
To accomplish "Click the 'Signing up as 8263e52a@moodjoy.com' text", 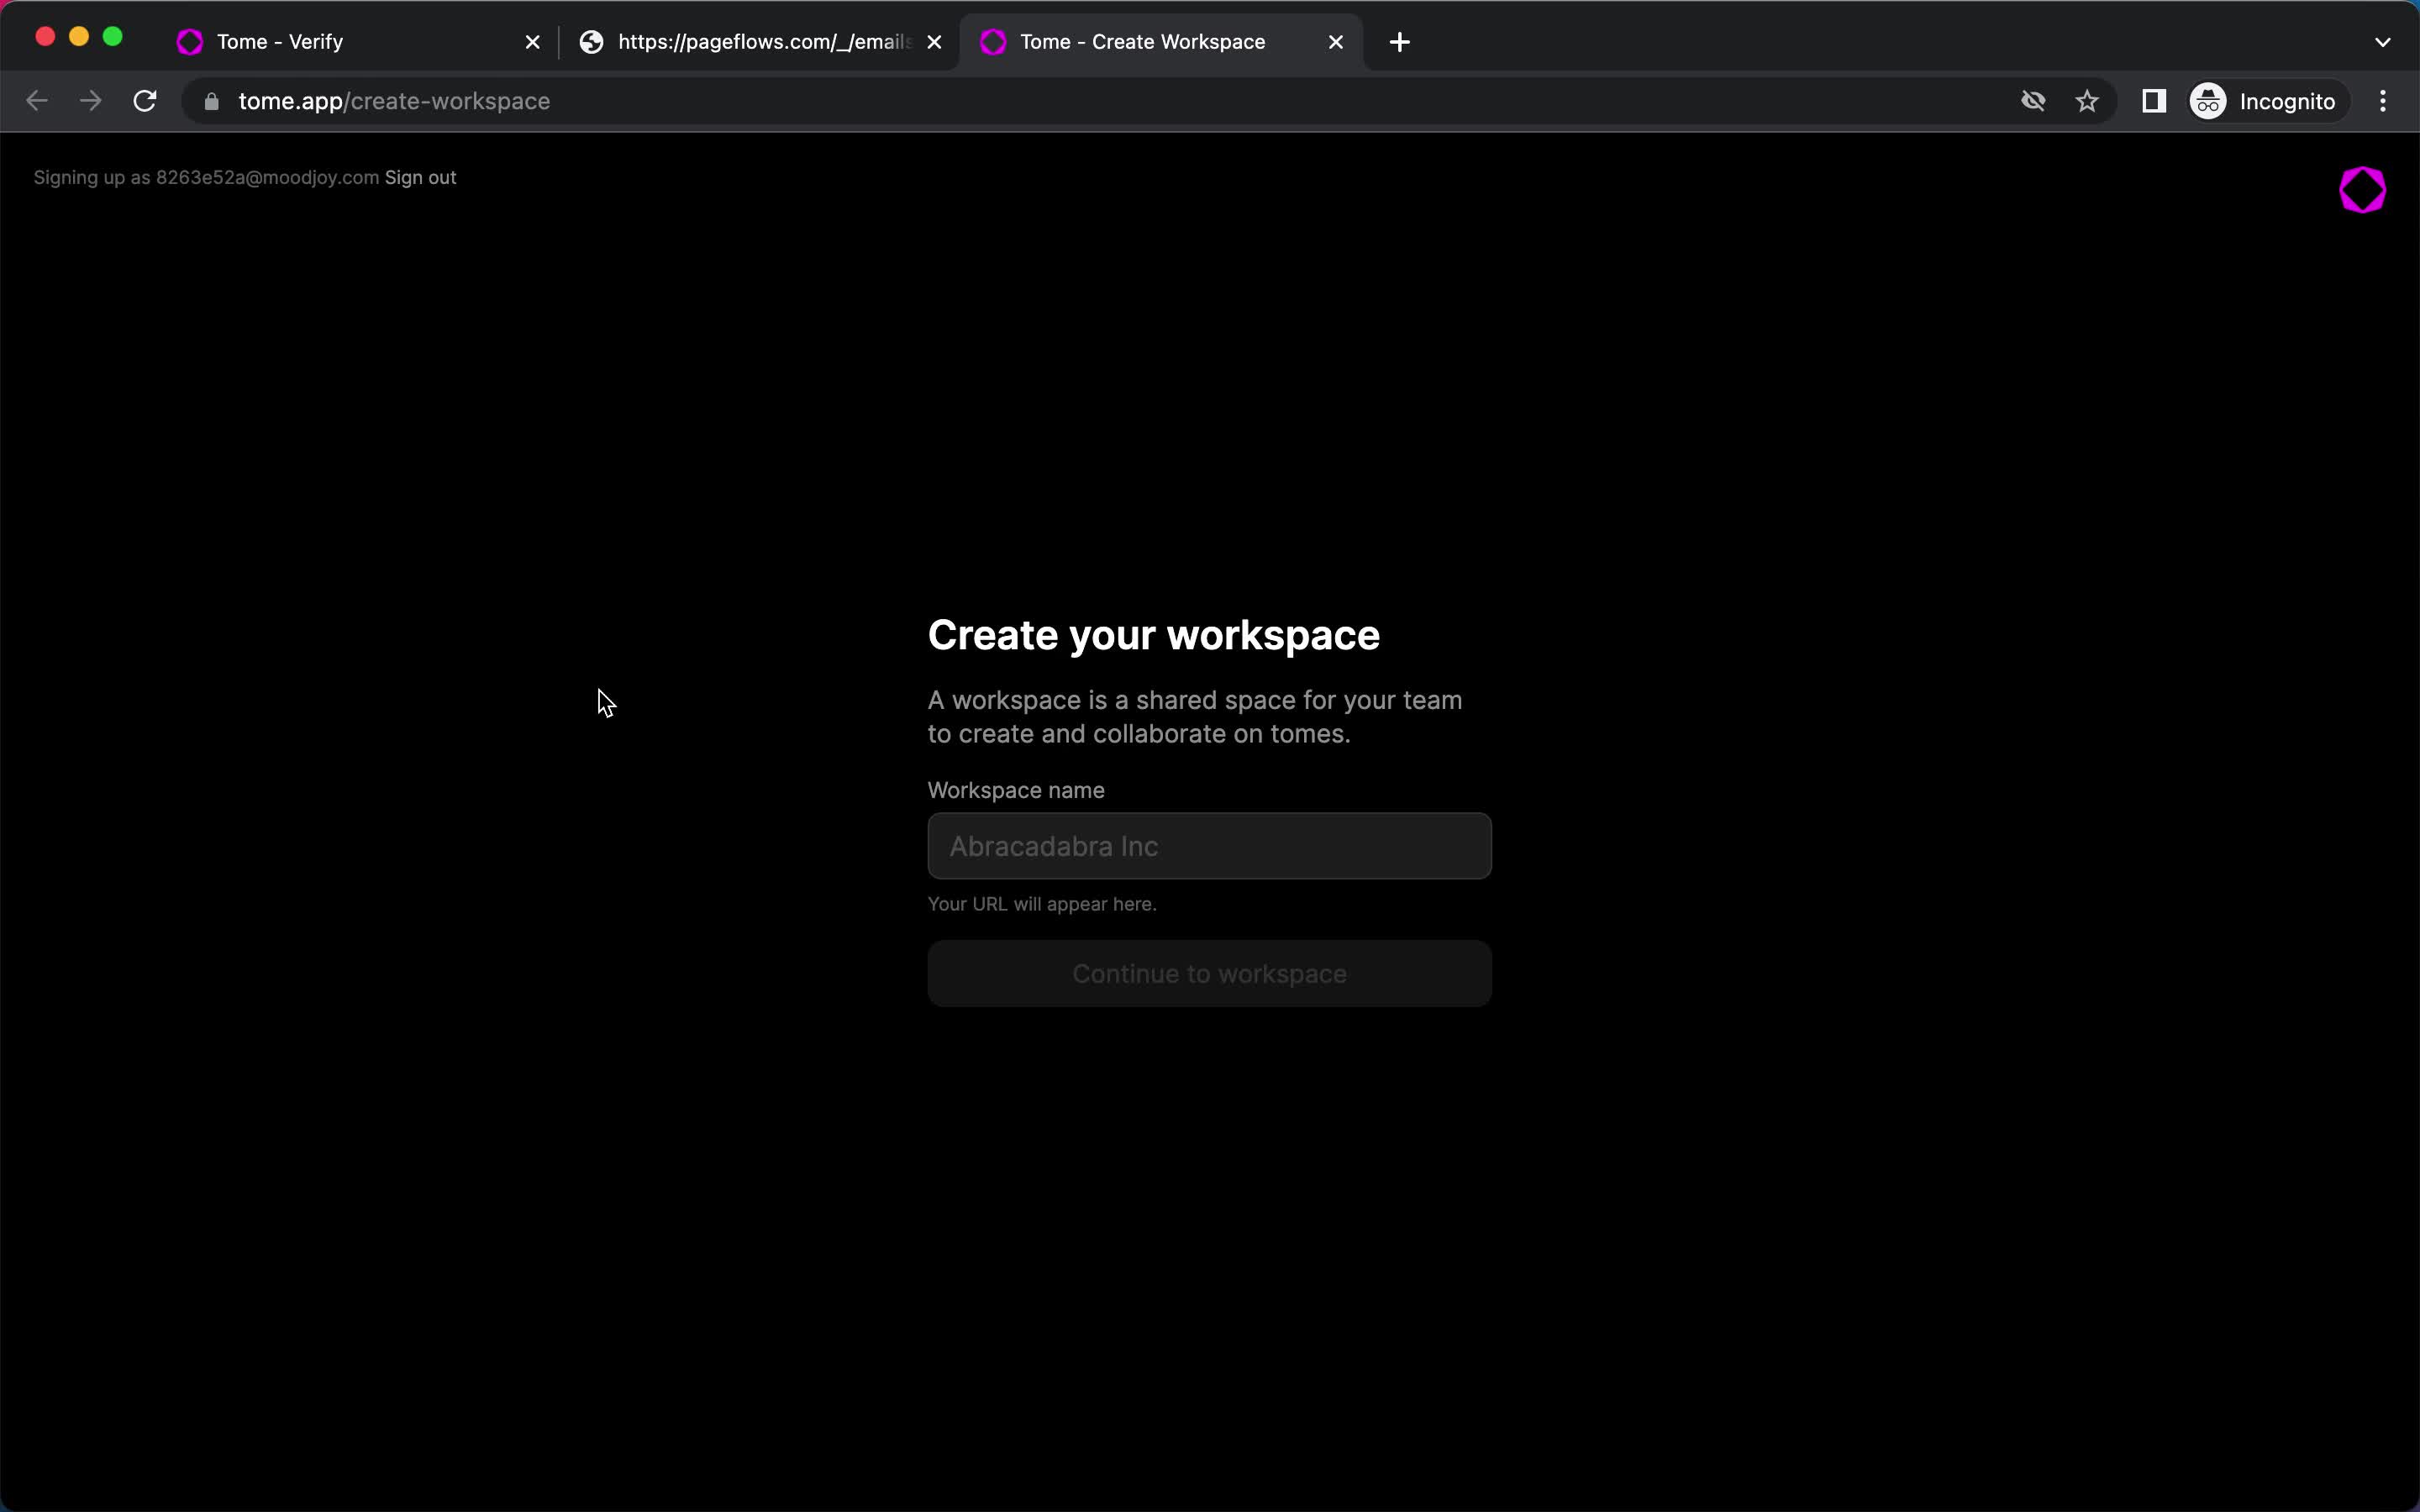I will tap(206, 177).
